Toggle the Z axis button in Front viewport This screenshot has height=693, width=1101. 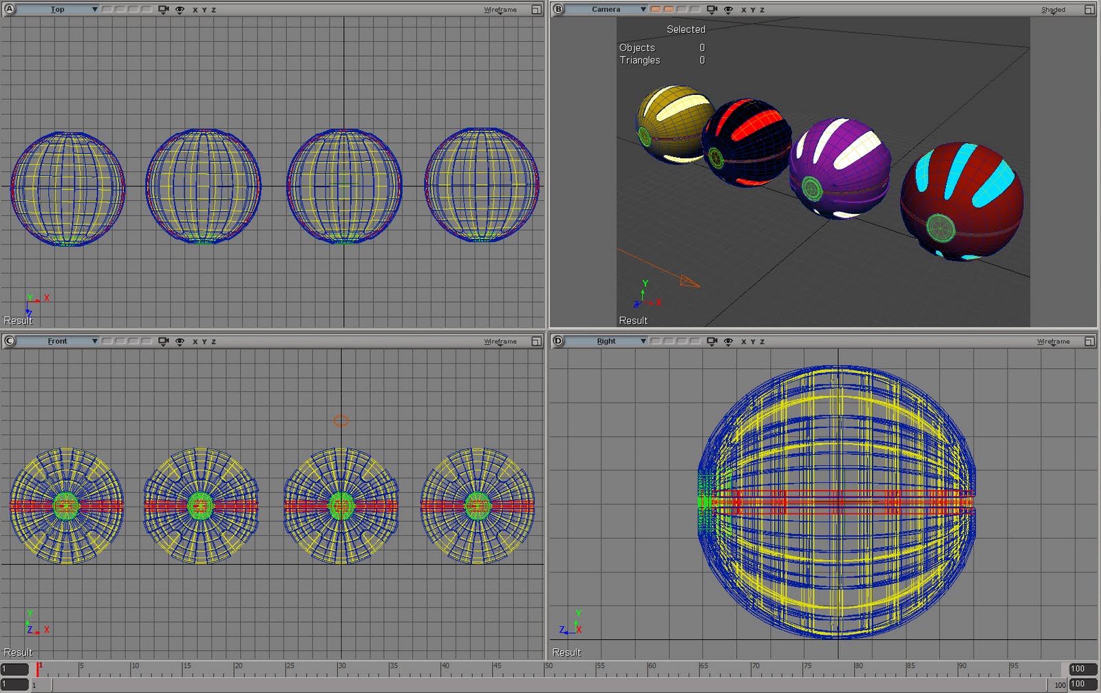point(213,341)
